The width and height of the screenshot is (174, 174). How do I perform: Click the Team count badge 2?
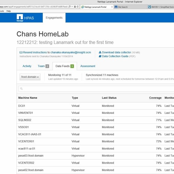point(47,66)
